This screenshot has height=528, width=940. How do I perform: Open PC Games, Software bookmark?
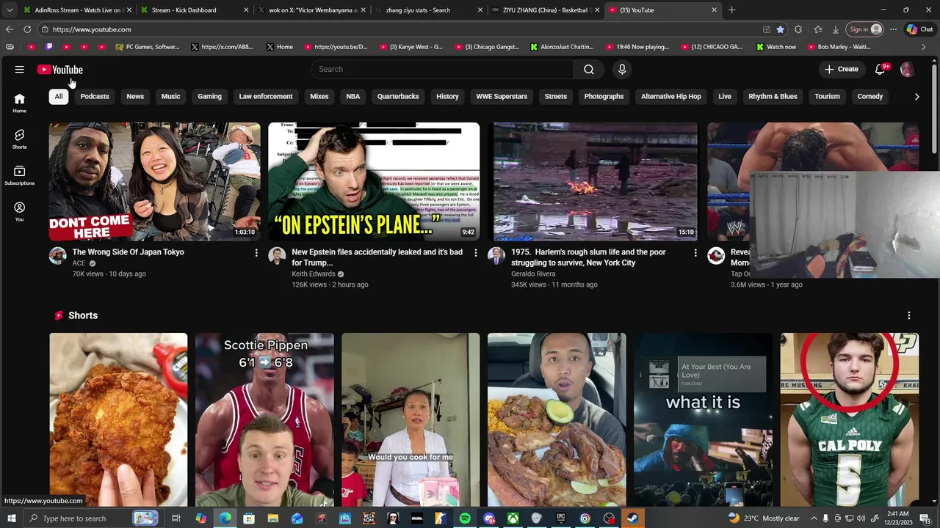point(147,47)
